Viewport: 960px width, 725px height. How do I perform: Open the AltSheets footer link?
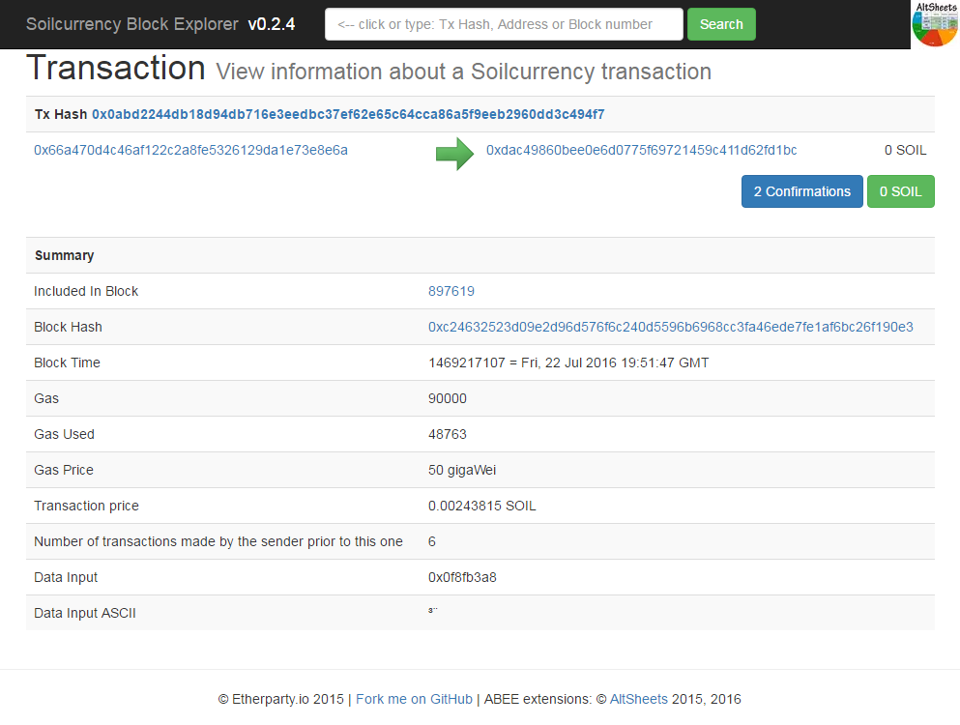click(639, 699)
